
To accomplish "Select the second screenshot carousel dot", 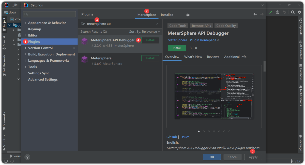I will click(x=204, y=131).
